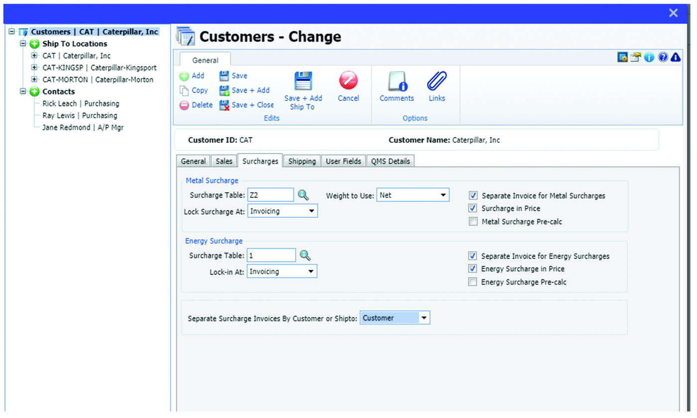Click the Delete label in ribbon

point(202,105)
